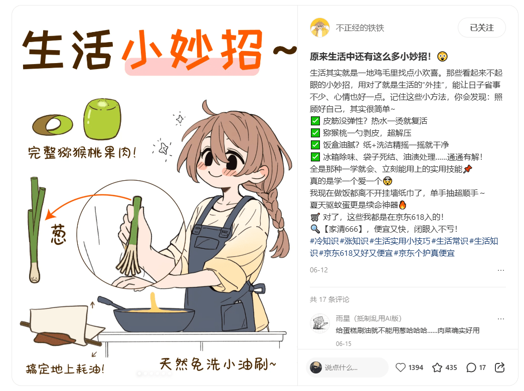The height and width of the screenshot is (391, 524).
Task: Click the 生活小妙招 illustration image
Action: click(x=155, y=195)
